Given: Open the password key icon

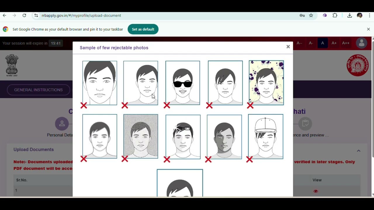Looking at the screenshot, I should (x=302, y=15).
